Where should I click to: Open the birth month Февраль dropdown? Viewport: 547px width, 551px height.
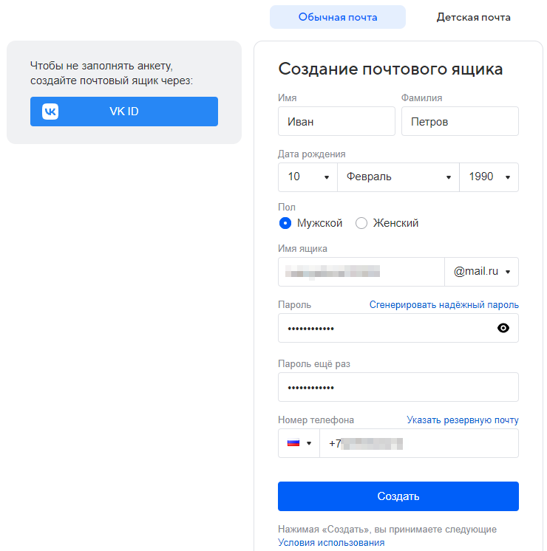tap(398, 177)
